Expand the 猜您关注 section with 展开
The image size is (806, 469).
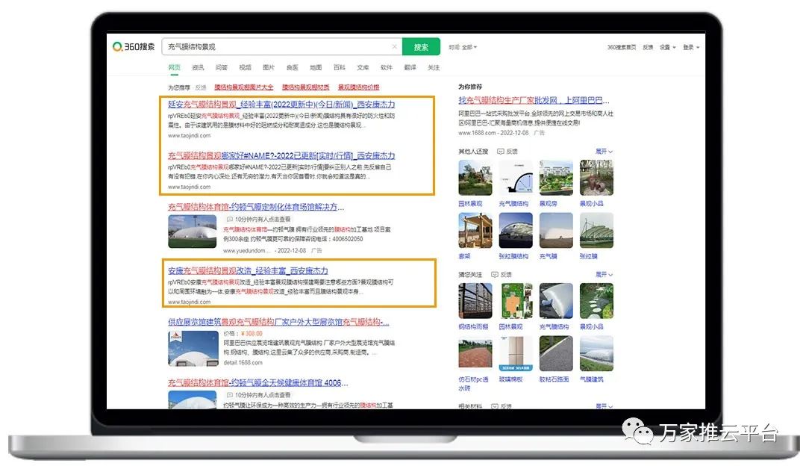click(x=604, y=275)
